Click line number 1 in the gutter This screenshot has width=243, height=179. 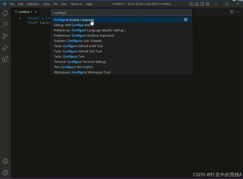(20, 18)
